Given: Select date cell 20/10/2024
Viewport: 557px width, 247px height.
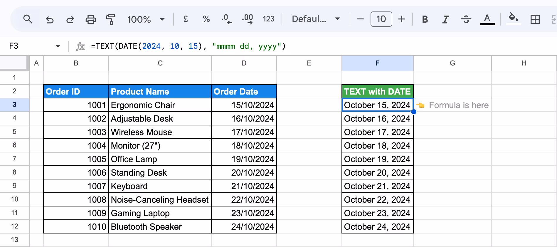Looking at the screenshot, I should pyautogui.click(x=244, y=172).
